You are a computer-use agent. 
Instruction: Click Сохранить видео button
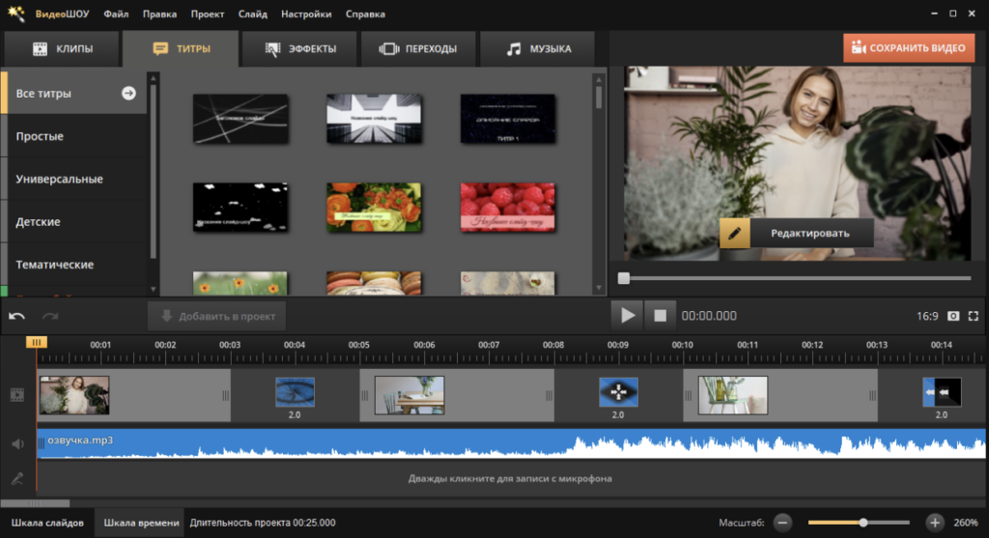[908, 48]
